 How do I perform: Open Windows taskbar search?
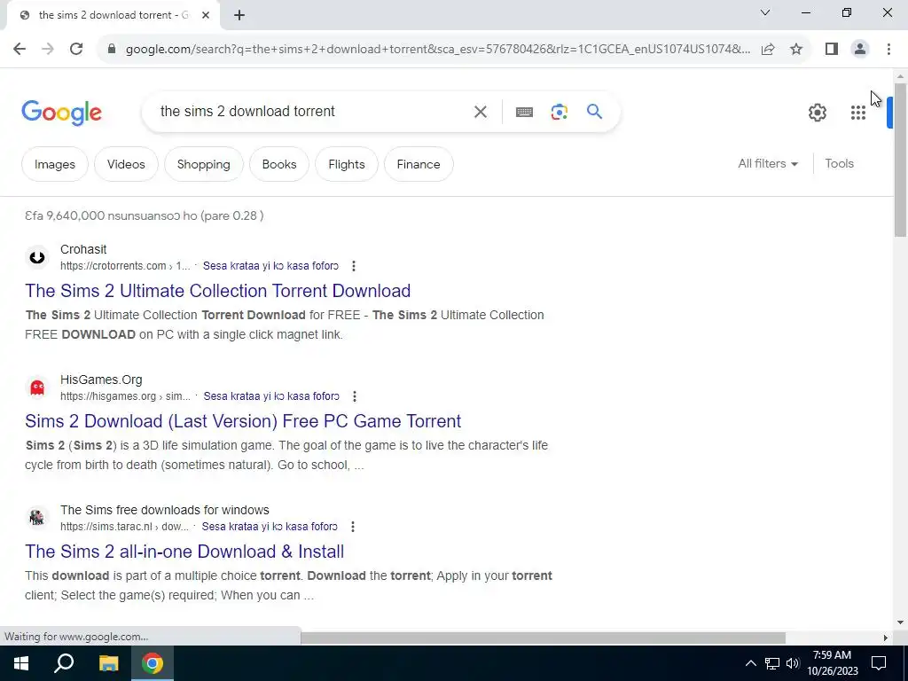[x=64, y=663]
